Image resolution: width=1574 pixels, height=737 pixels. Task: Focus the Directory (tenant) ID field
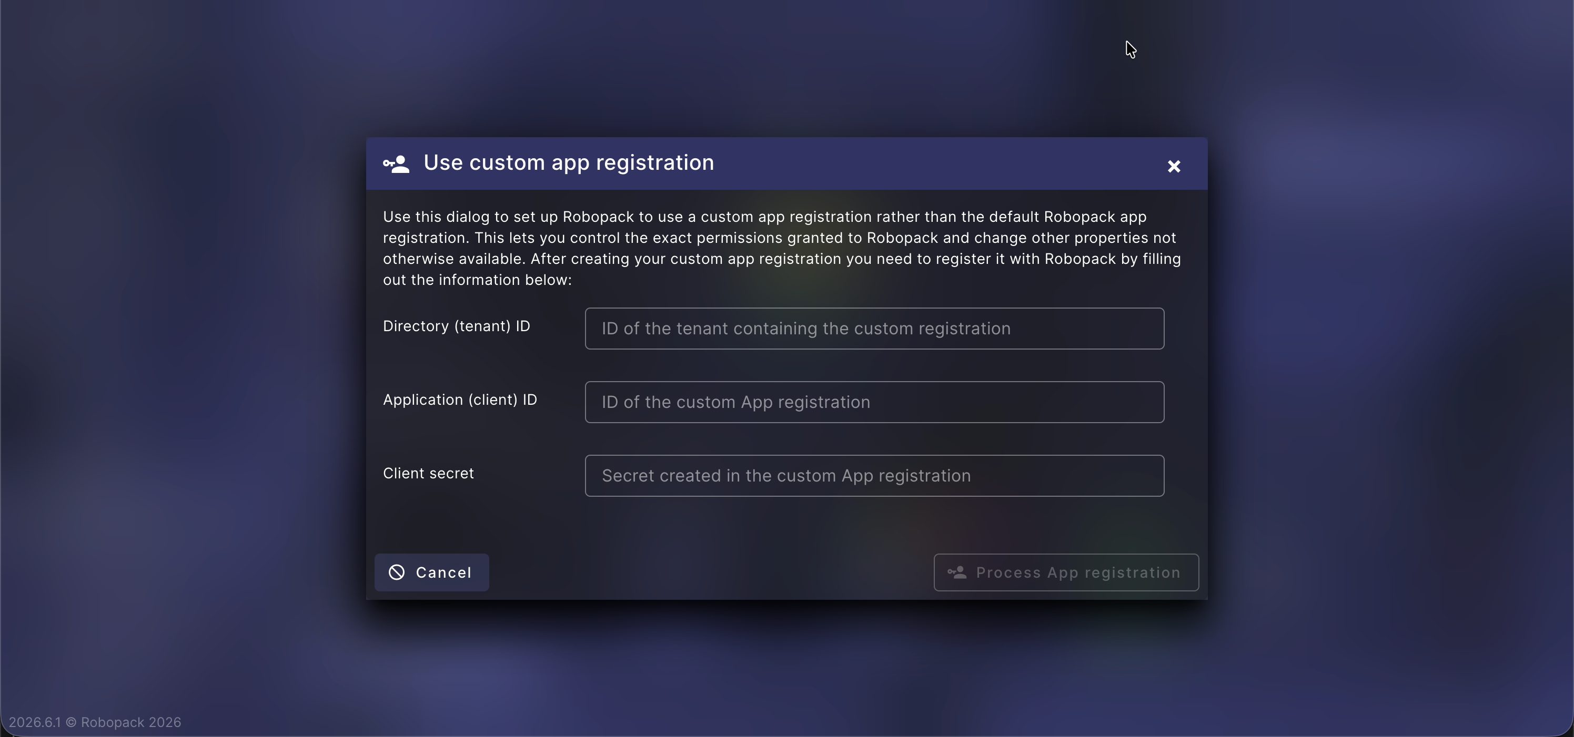[874, 329]
